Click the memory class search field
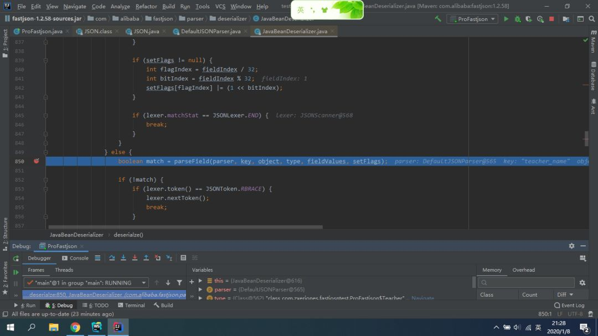The width and height of the screenshot is (598, 336). pyautogui.click(x=527, y=283)
